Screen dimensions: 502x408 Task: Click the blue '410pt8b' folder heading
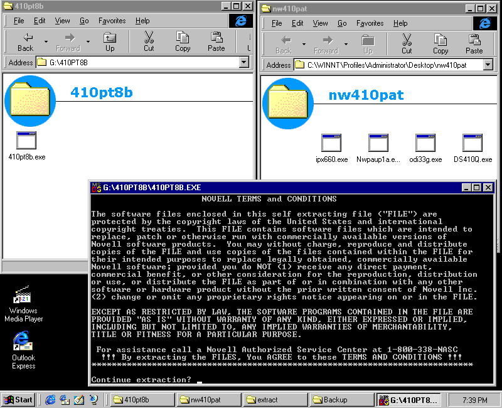102,92
